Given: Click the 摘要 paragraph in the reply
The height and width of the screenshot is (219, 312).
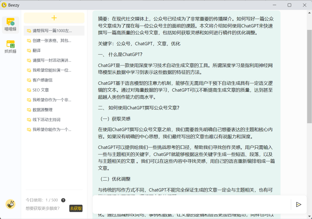Looking at the screenshot, I should point(186,26).
